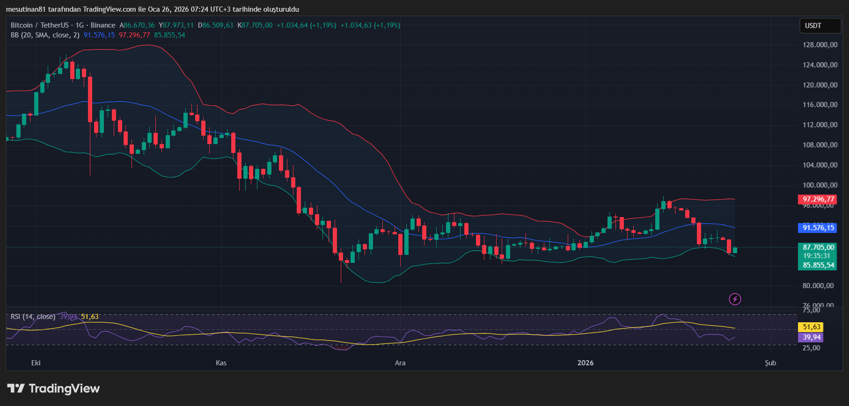The image size is (849, 406).
Task: Click the green 87.705,00 current price label
Action: click(x=819, y=247)
